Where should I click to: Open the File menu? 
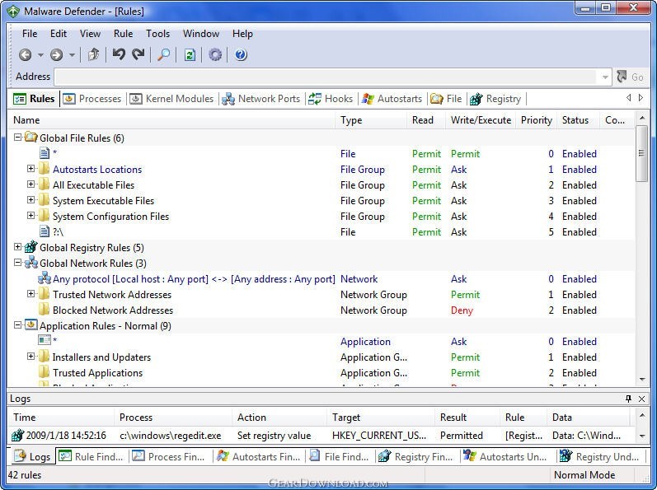click(x=30, y=34)
